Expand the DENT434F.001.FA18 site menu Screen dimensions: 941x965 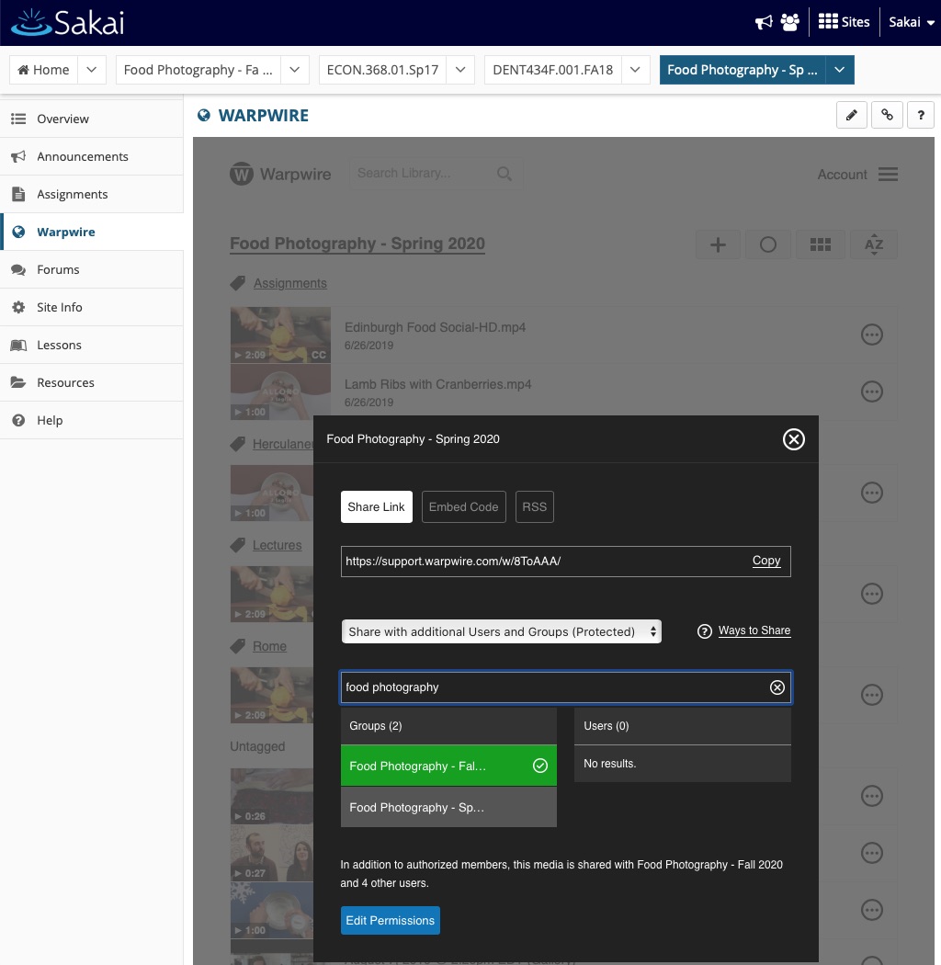pos(636,70)
